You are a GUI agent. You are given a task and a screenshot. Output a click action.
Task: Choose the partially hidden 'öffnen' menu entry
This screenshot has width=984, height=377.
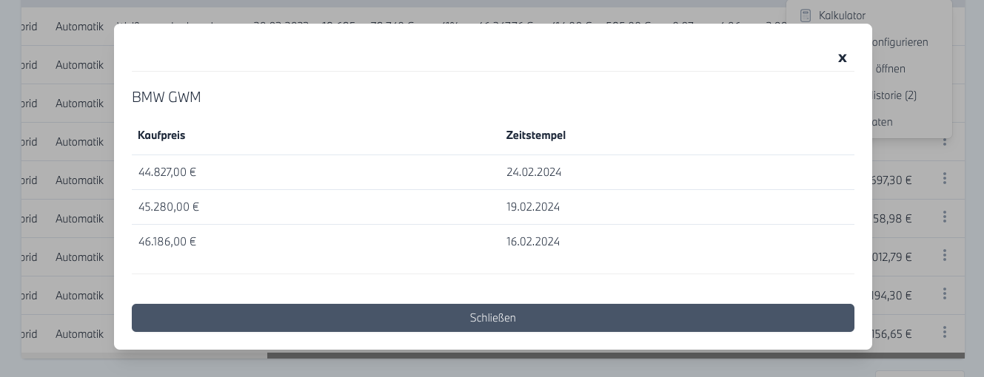[x=889, y=69]
